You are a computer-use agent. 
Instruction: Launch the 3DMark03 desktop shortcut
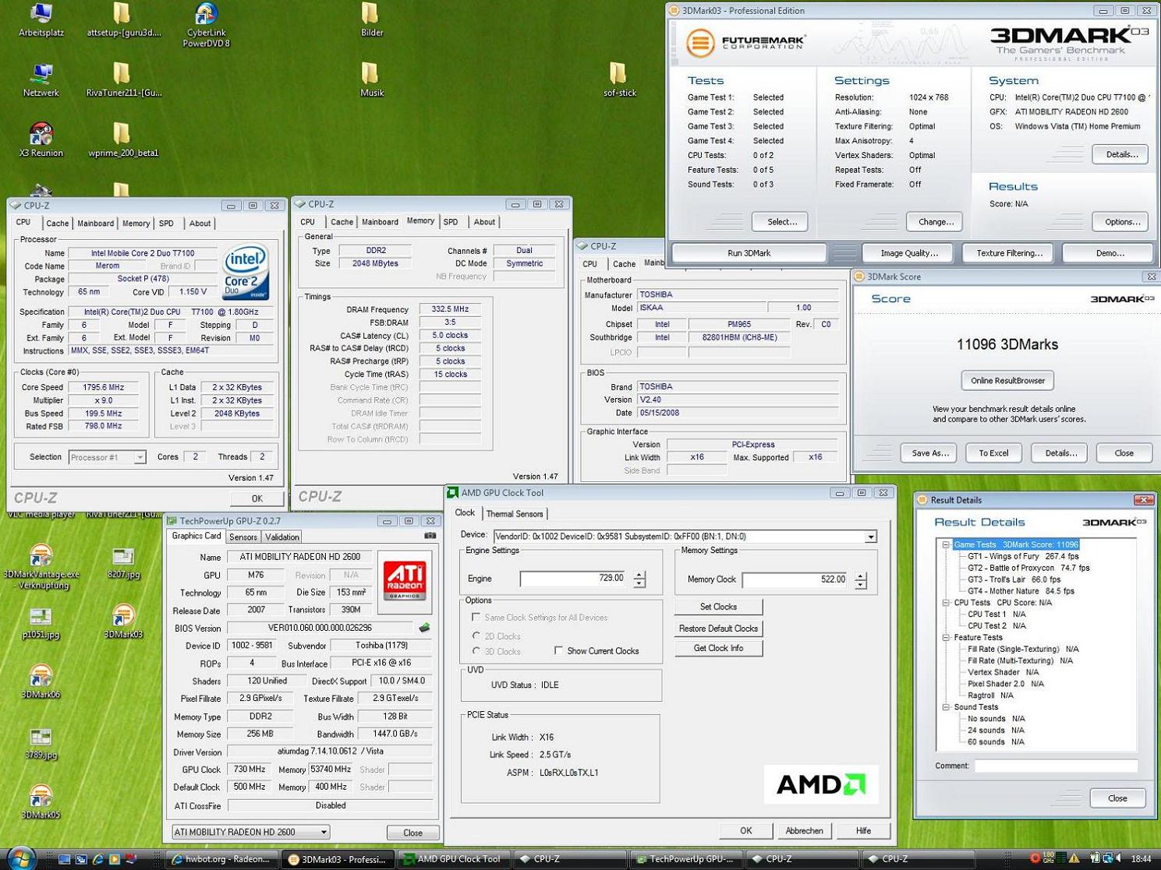click(x=123, y=623)
